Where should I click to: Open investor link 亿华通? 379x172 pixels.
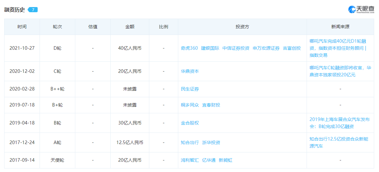(x=209, y=160)
